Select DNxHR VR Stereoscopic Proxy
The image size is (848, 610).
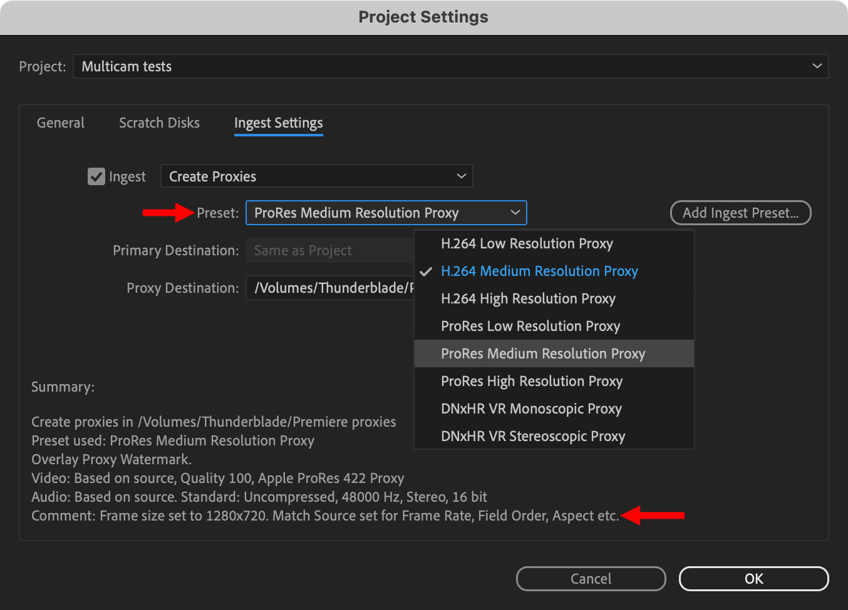533,436
